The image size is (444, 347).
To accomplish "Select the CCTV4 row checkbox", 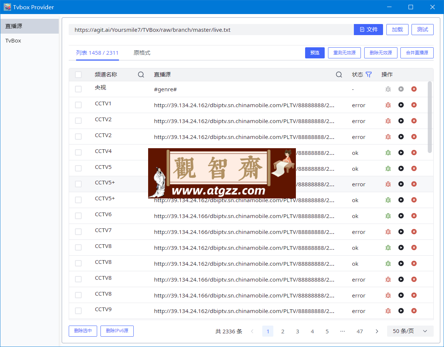I will (x=78, y=153).
